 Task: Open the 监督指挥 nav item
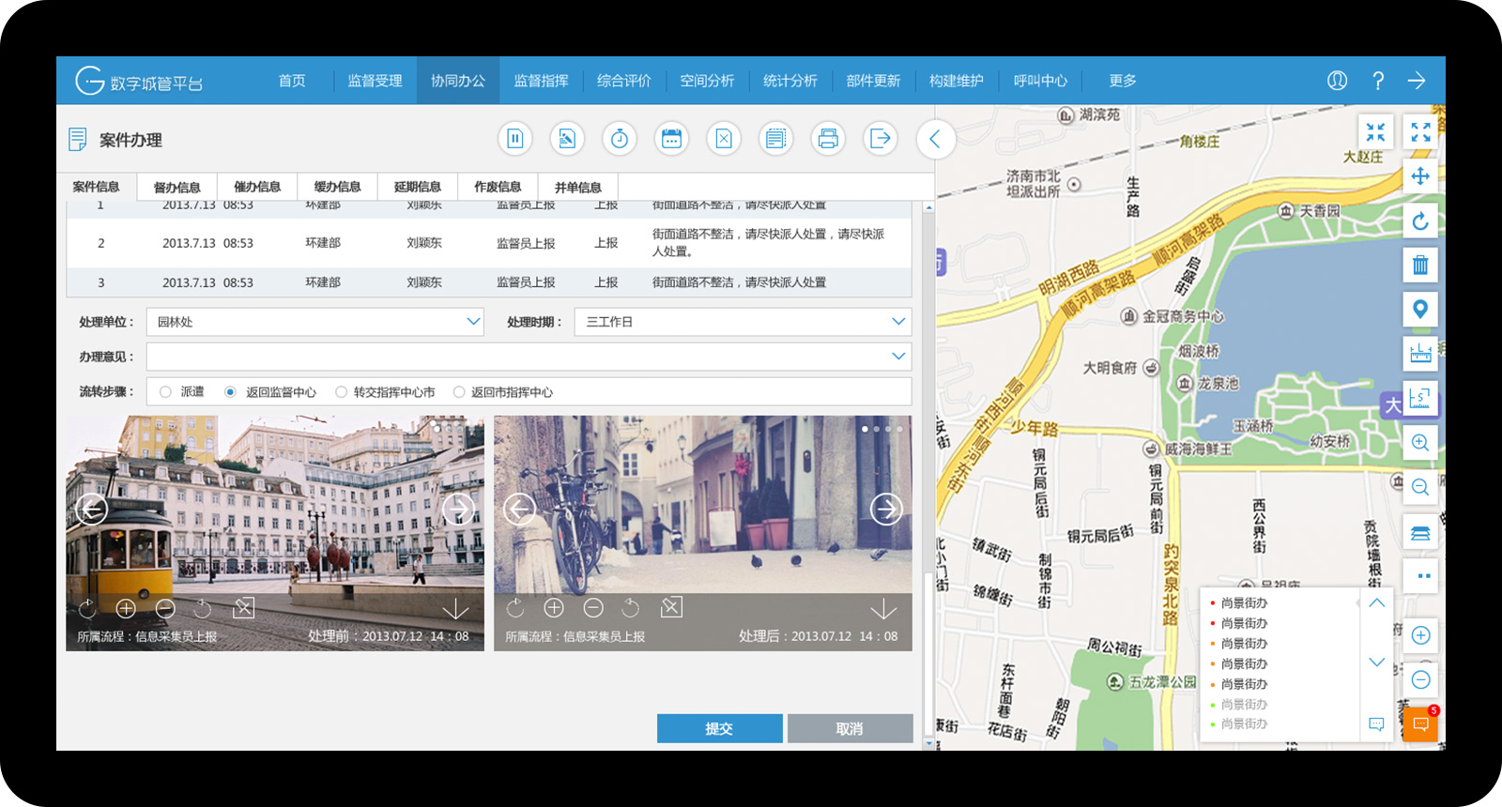pyautogui.click(x=541, y=81)
